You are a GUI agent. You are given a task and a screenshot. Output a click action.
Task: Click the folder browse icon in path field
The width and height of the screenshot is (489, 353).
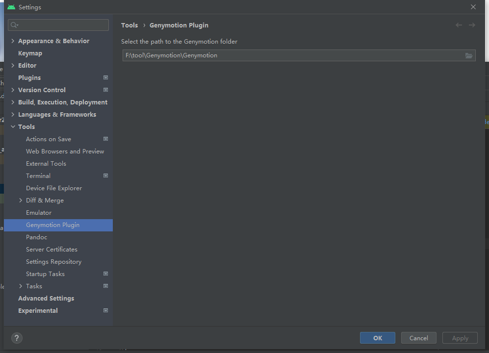(x=468, y=55)
